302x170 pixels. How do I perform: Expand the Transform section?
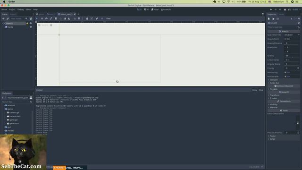pyautogui.click(x=275, y=95)
